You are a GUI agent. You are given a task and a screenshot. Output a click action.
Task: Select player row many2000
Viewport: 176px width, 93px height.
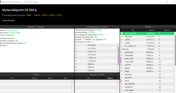[x=147, y=55]
